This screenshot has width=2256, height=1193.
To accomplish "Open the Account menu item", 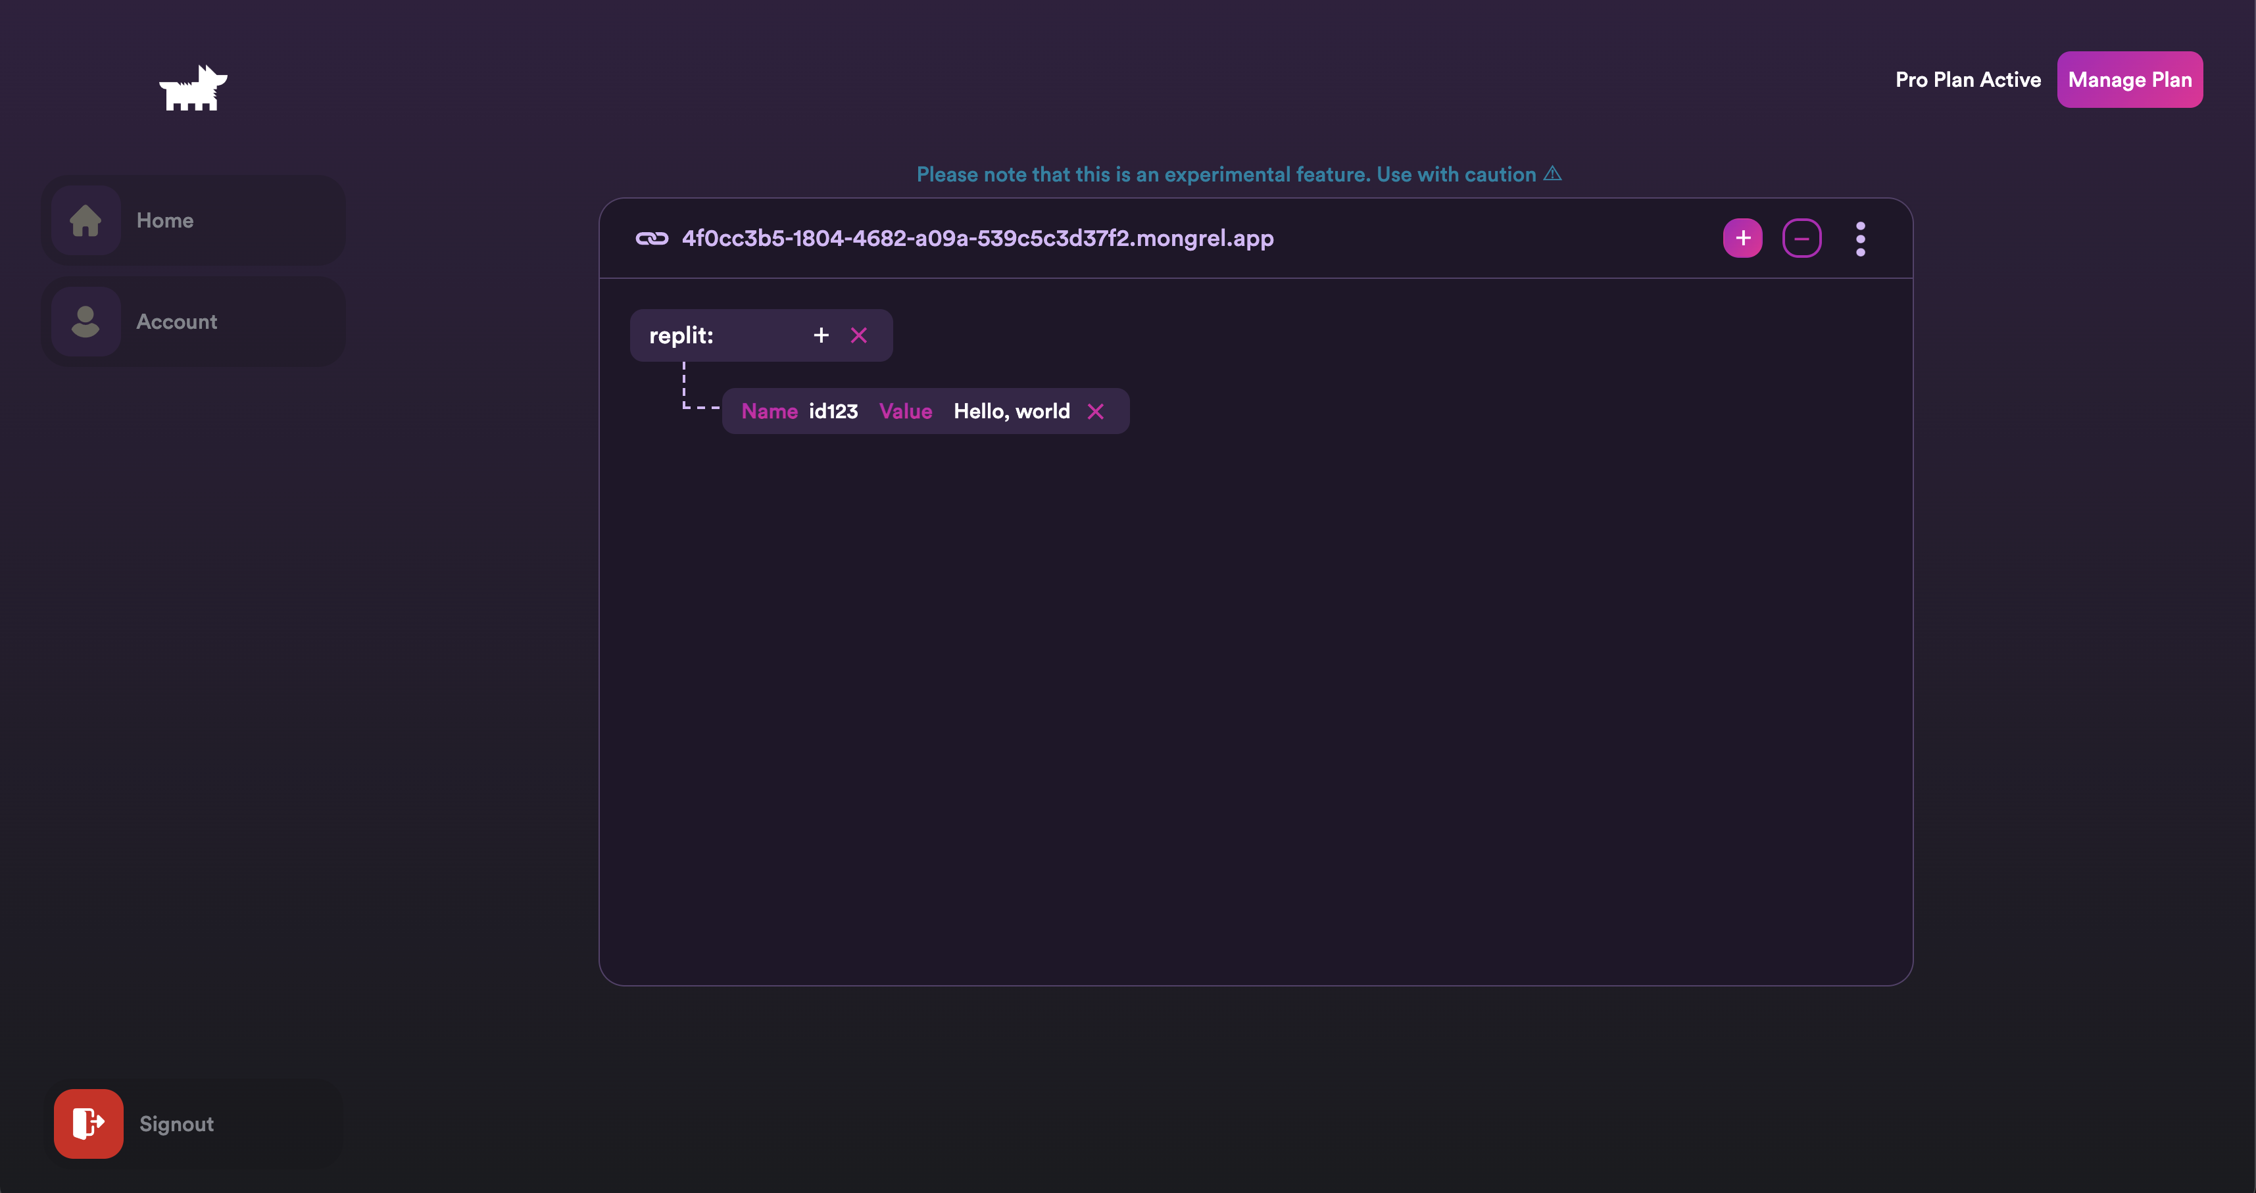I will click(x=176, y=322).
